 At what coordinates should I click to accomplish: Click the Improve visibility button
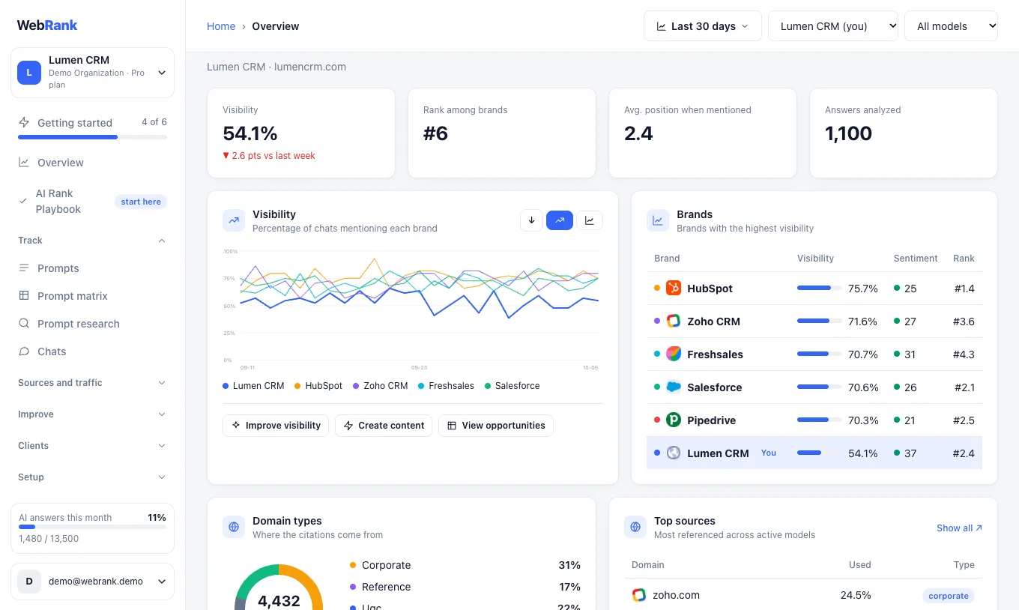(276, 426)
